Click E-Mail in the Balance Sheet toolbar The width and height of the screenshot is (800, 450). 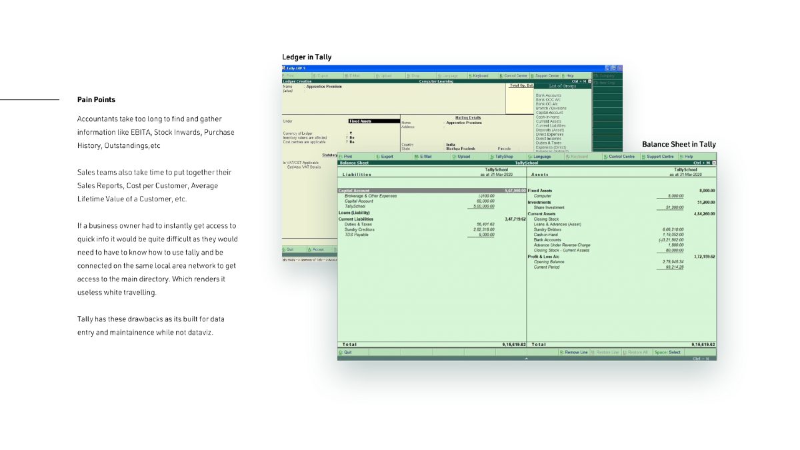pos(431,156)
